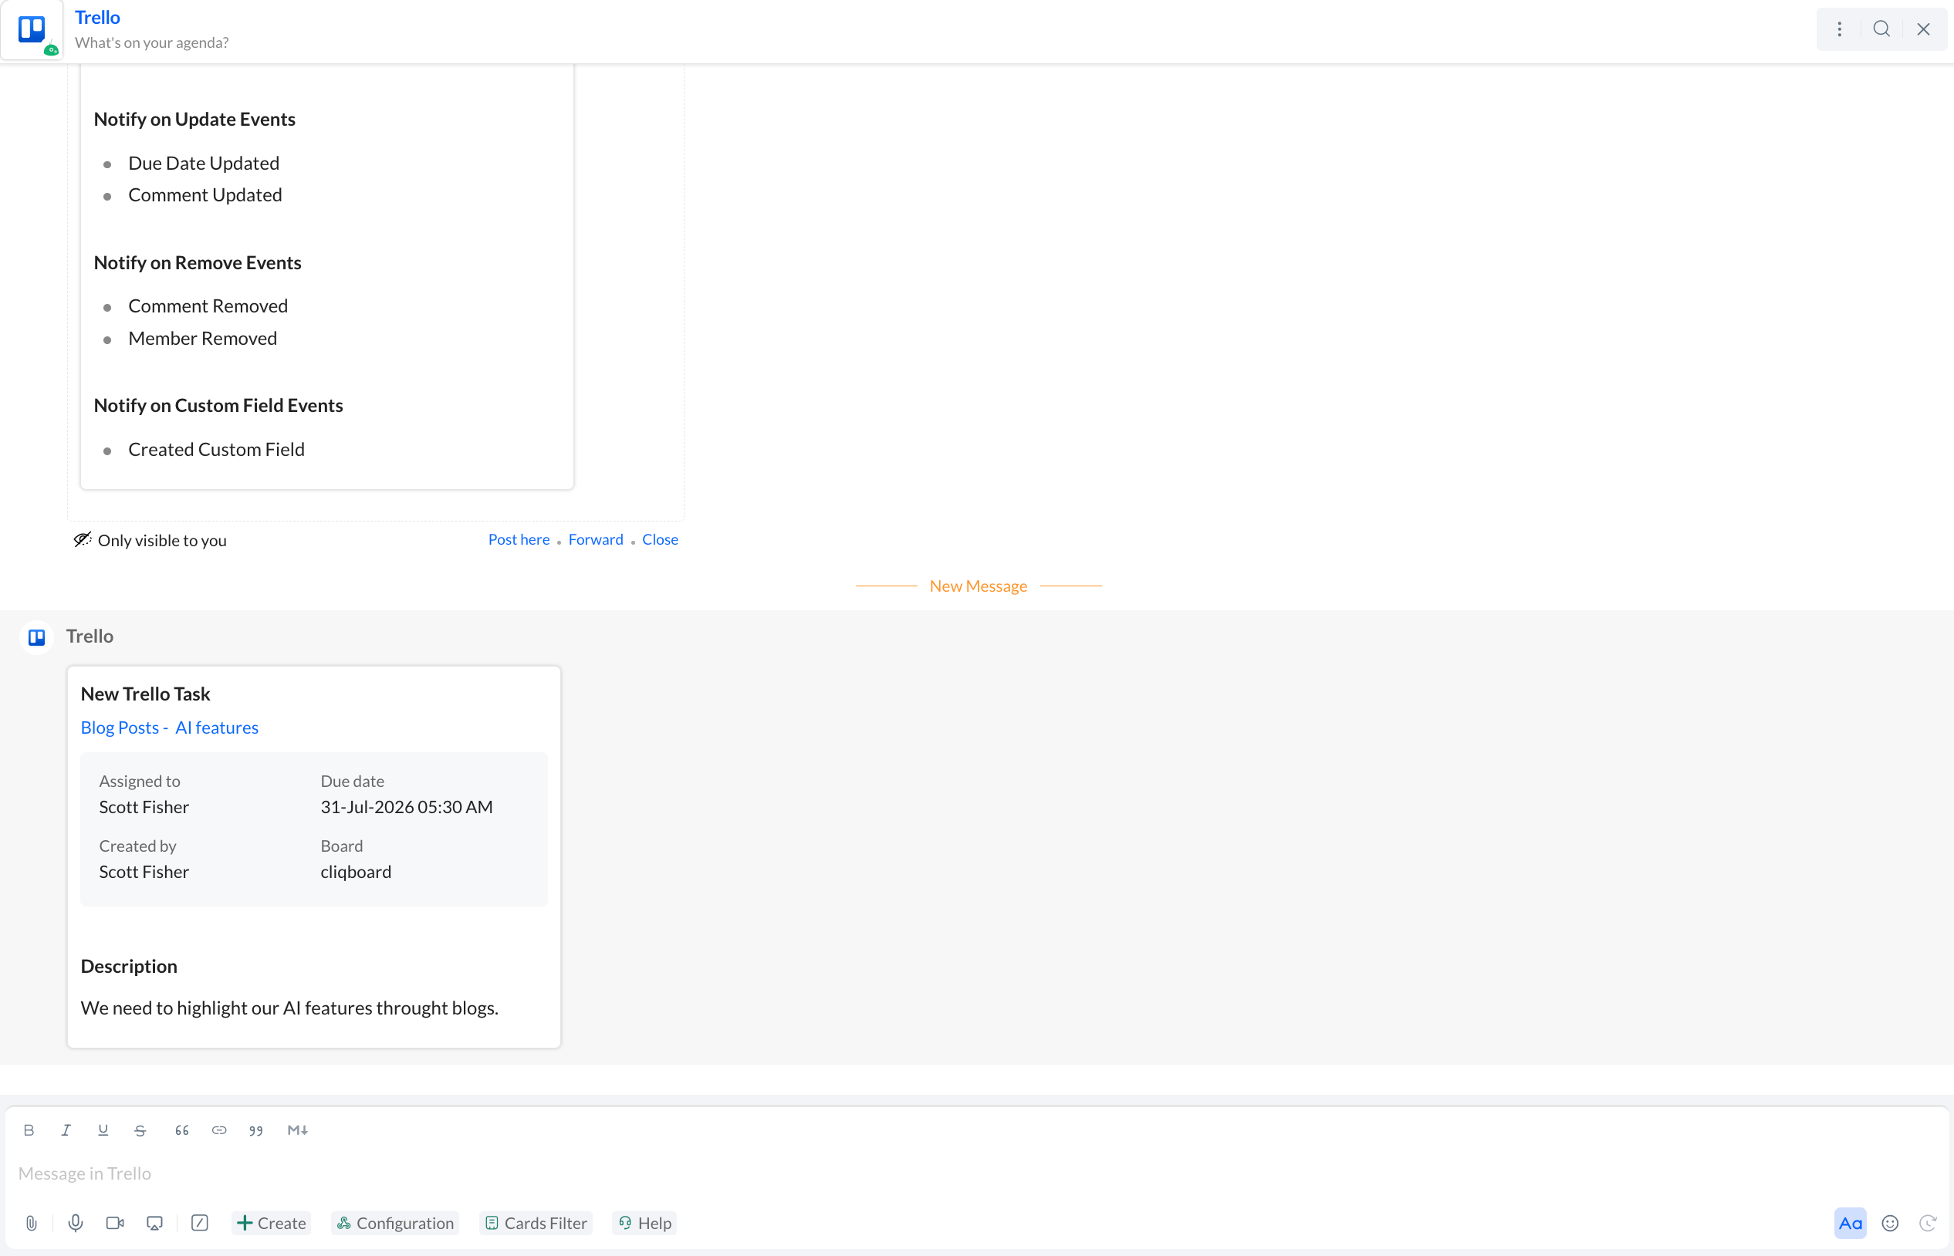Screen dimensions: 1954x1256
Task: Apply bold formatting to the message
Action: (x=29, y=1130)
